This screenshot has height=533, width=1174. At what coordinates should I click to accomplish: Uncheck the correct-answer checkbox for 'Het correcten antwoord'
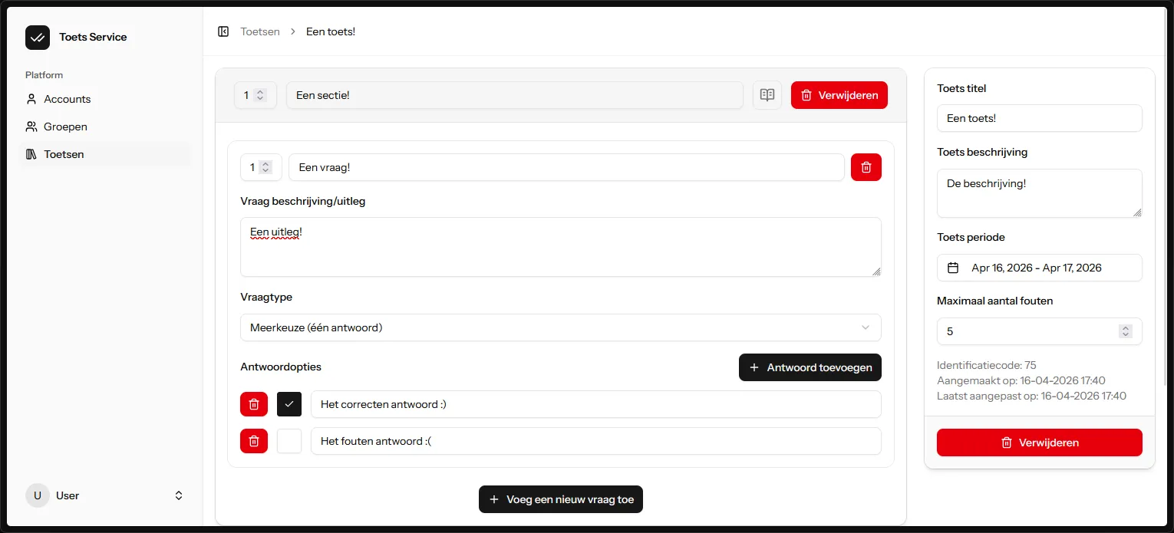[289, 404]
